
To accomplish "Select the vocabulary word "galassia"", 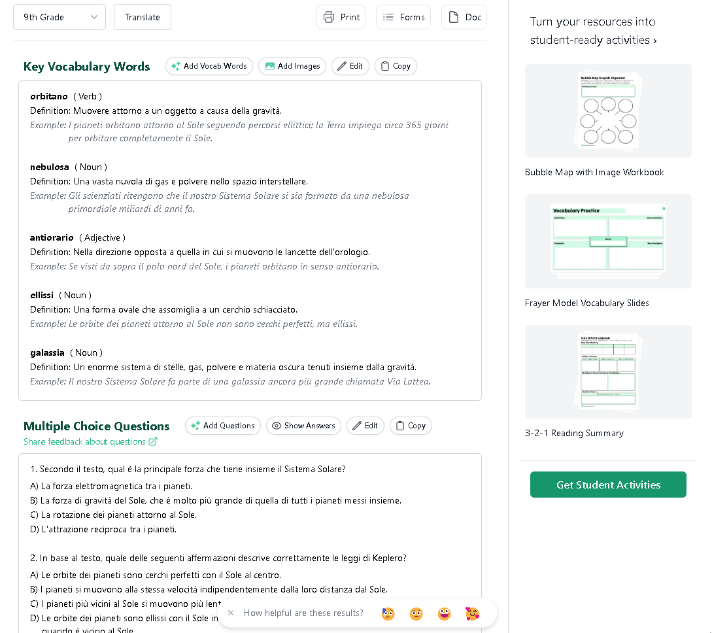I will tap(47, 353).
